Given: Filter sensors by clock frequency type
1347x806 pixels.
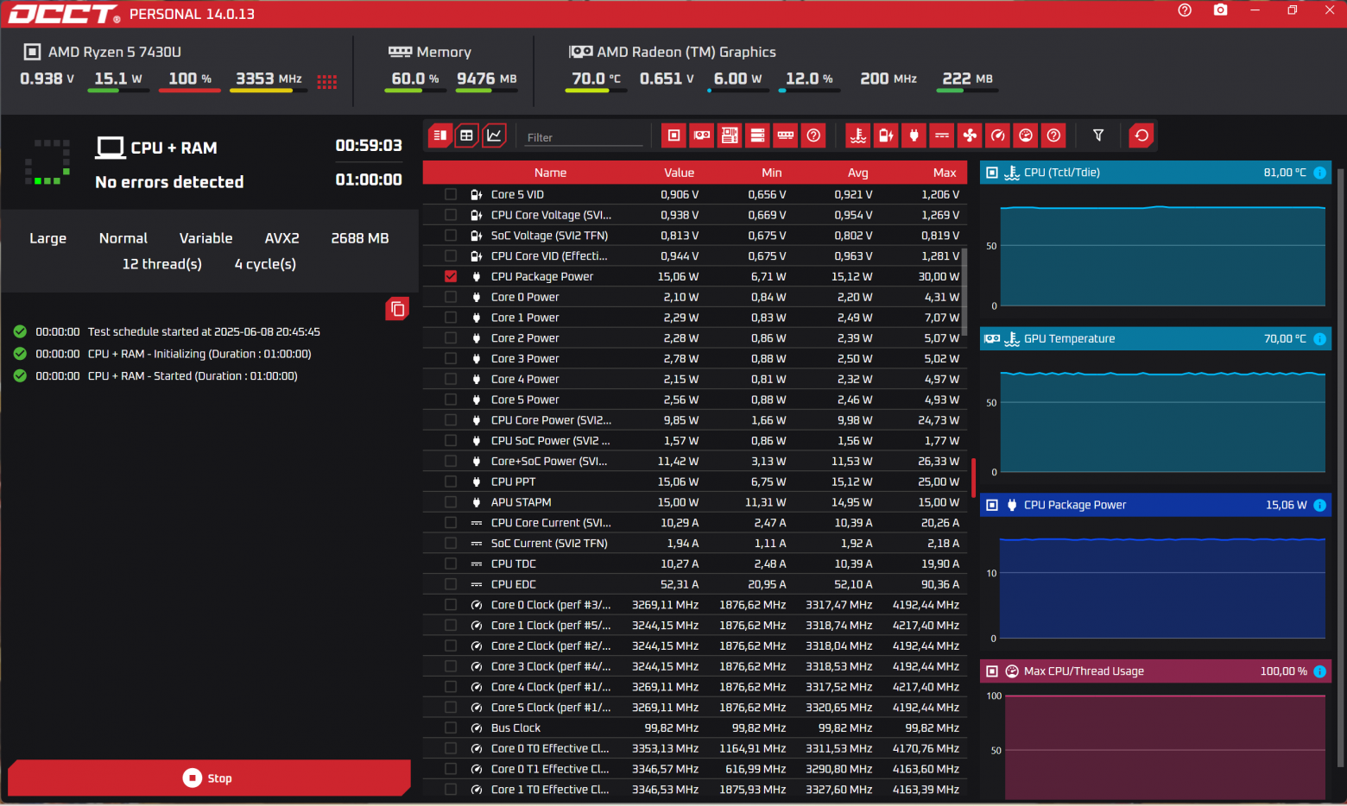Looking at the screenshot, I should tap(998, 135).
